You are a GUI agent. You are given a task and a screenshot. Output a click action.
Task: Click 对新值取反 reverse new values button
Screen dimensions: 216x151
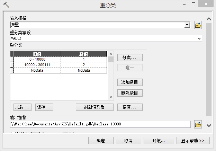pyautogui.click(x=94, y=107)
